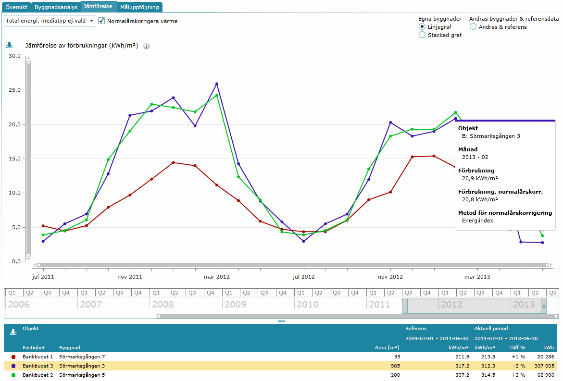The image size is (563, 381).
Task: Select year 2012 in the timeline
Action: tap(451, 305)
